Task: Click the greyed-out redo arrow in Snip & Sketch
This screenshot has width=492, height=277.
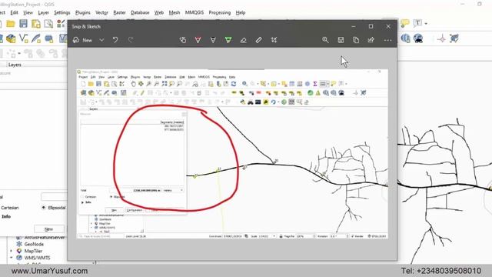Action: click(x=131, y=40)
